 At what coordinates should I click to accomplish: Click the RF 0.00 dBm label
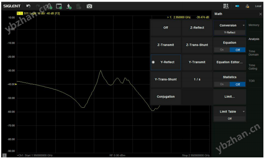pyautogui.click(x=117, y=155)
